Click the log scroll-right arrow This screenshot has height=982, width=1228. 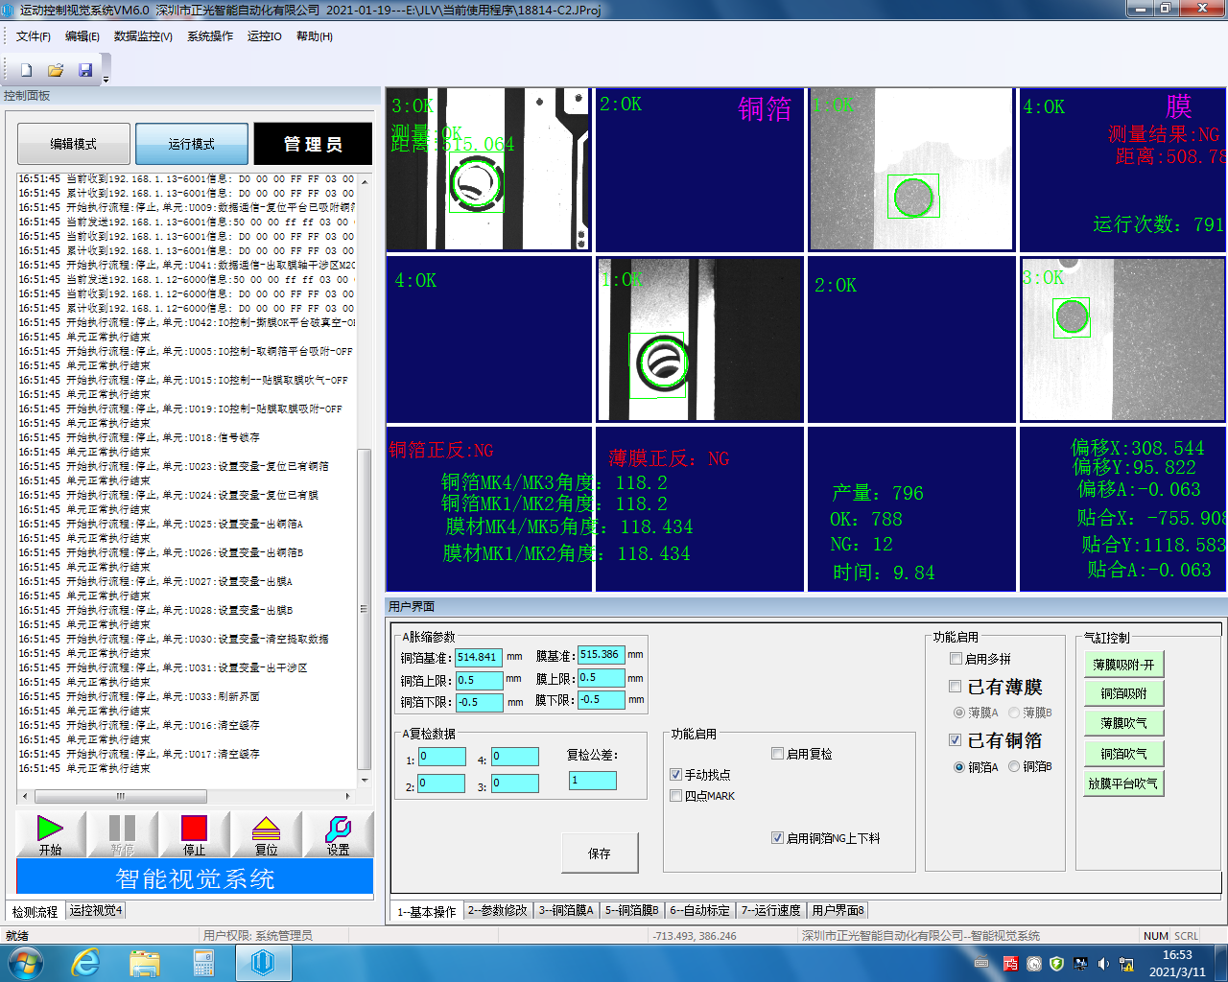347,796
